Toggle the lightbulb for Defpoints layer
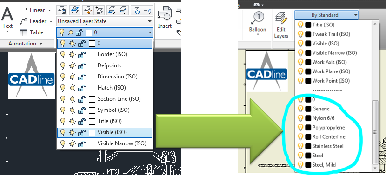386x175 pixels. 62,65
